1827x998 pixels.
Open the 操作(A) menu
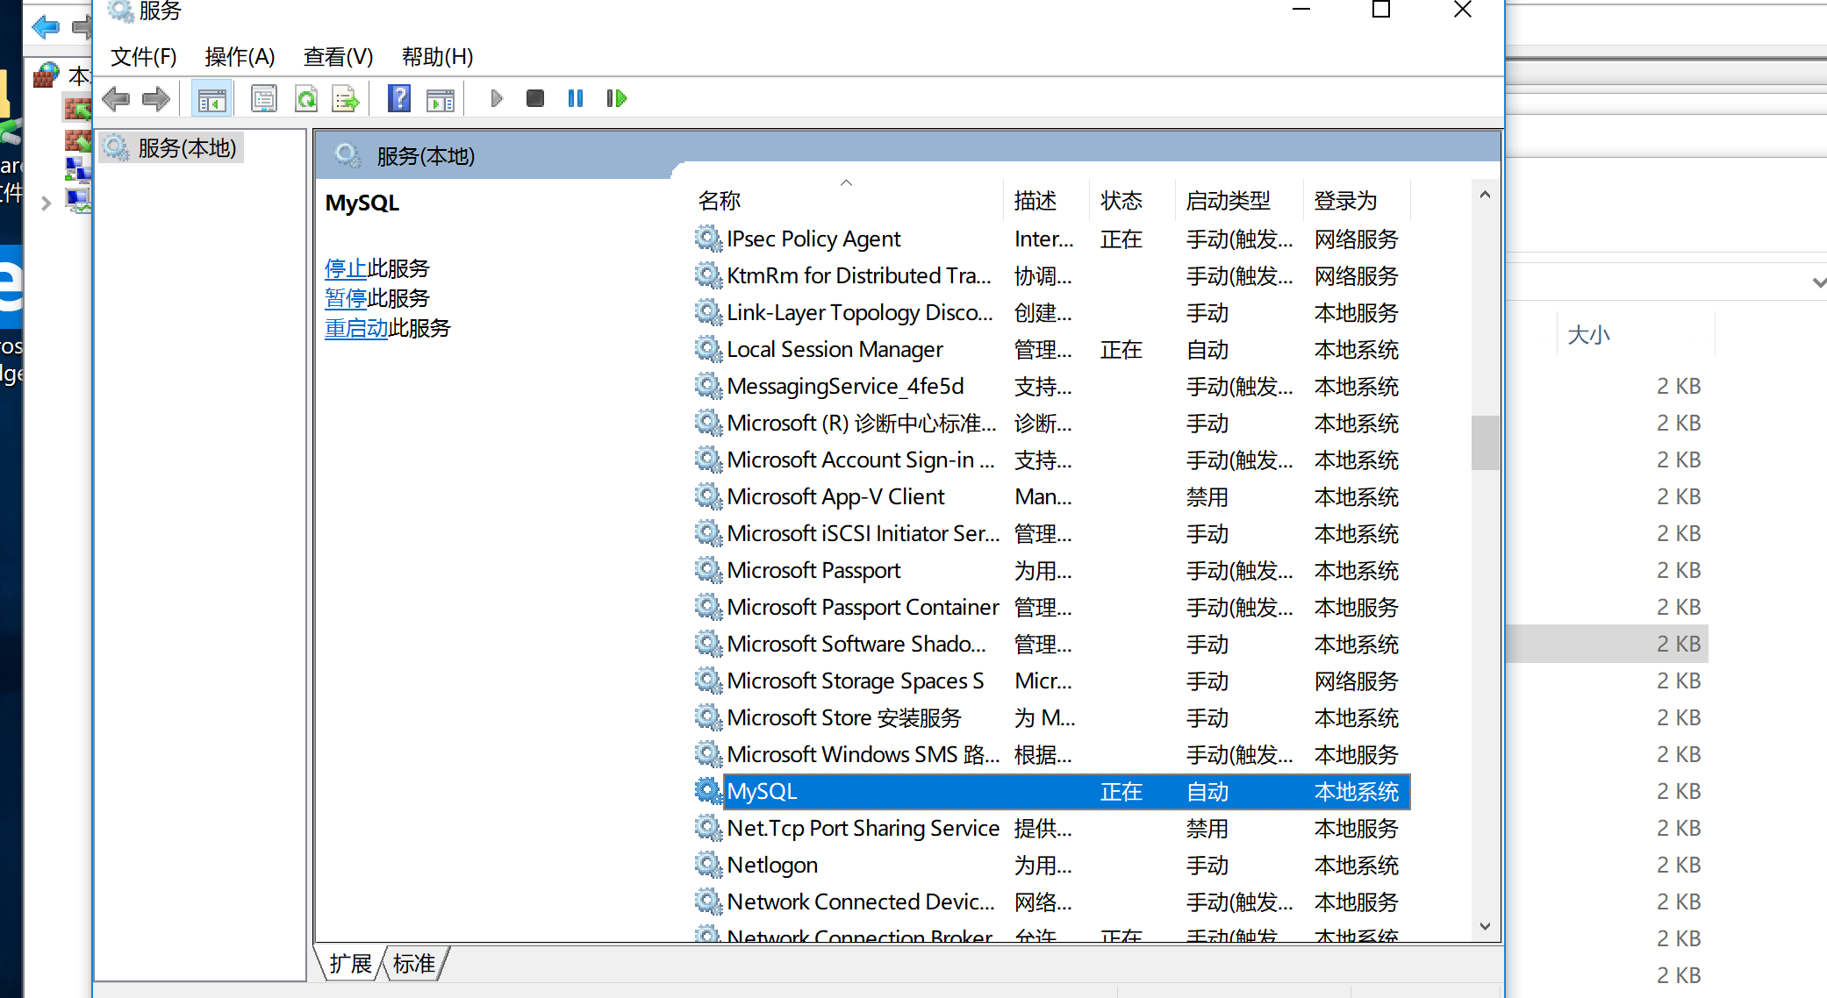click(x=240, y=57)
